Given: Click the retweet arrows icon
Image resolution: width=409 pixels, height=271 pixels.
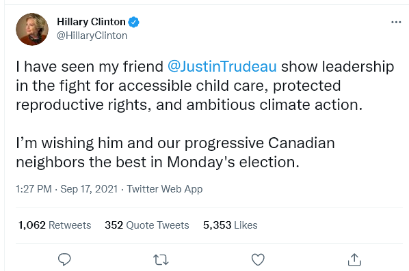Looking at the screenshot, I should (x=161, y=260).
